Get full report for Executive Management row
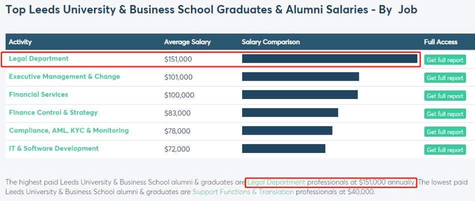This screenshot has width=475, height=201. pyautogui.click(x=445, y=78)
